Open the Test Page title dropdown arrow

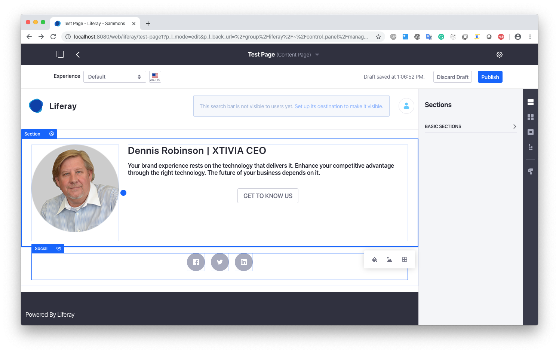[x=317, y=55]
